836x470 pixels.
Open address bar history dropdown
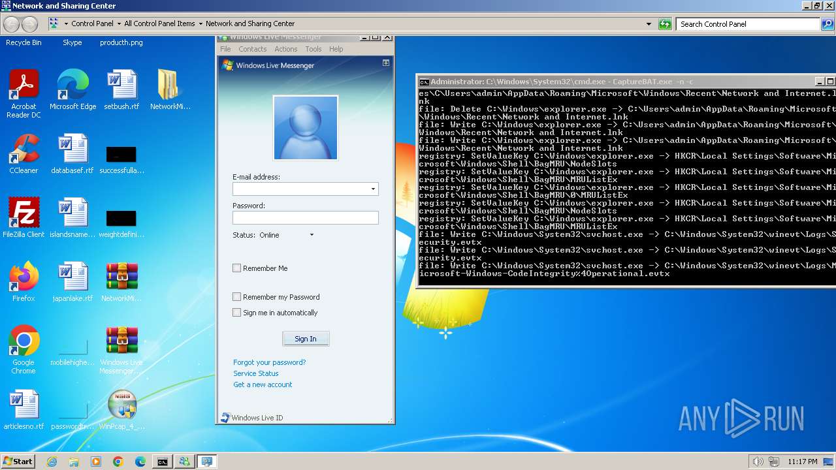coord(649,24)
